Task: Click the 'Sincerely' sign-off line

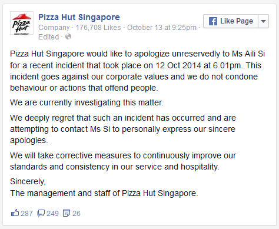Action: click(28, 181)
